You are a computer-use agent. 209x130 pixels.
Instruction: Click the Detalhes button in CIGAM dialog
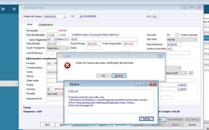pos(119,76)
